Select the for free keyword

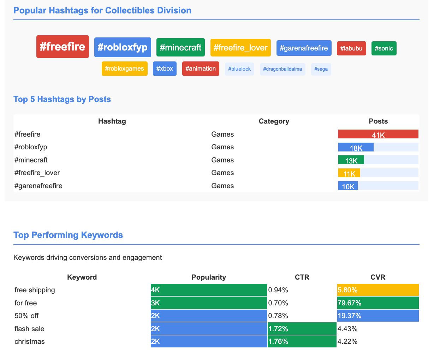(26, 303)
